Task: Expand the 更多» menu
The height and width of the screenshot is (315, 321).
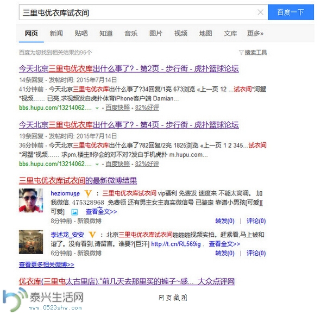Action: tap(255, 33)
